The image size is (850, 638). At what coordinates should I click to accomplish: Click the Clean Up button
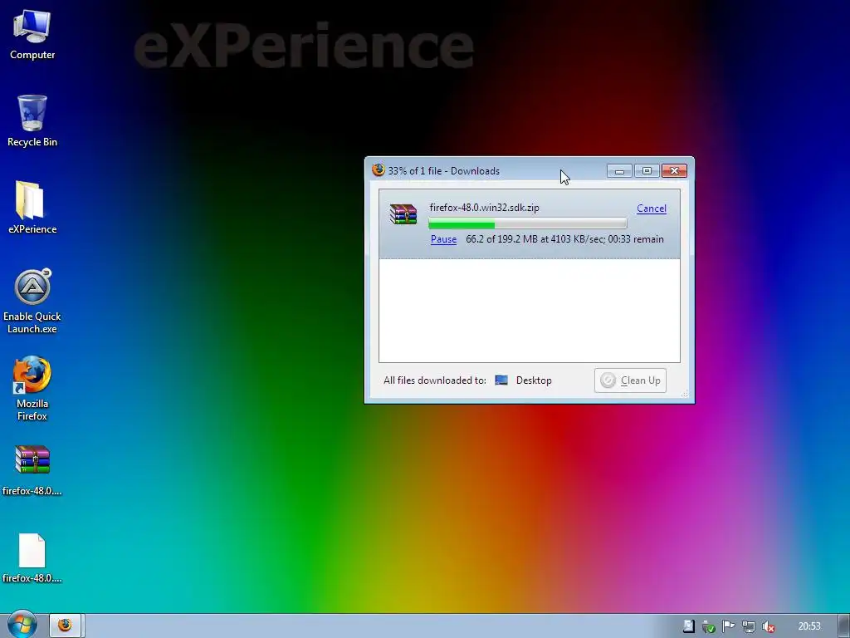tap(630, 380)
